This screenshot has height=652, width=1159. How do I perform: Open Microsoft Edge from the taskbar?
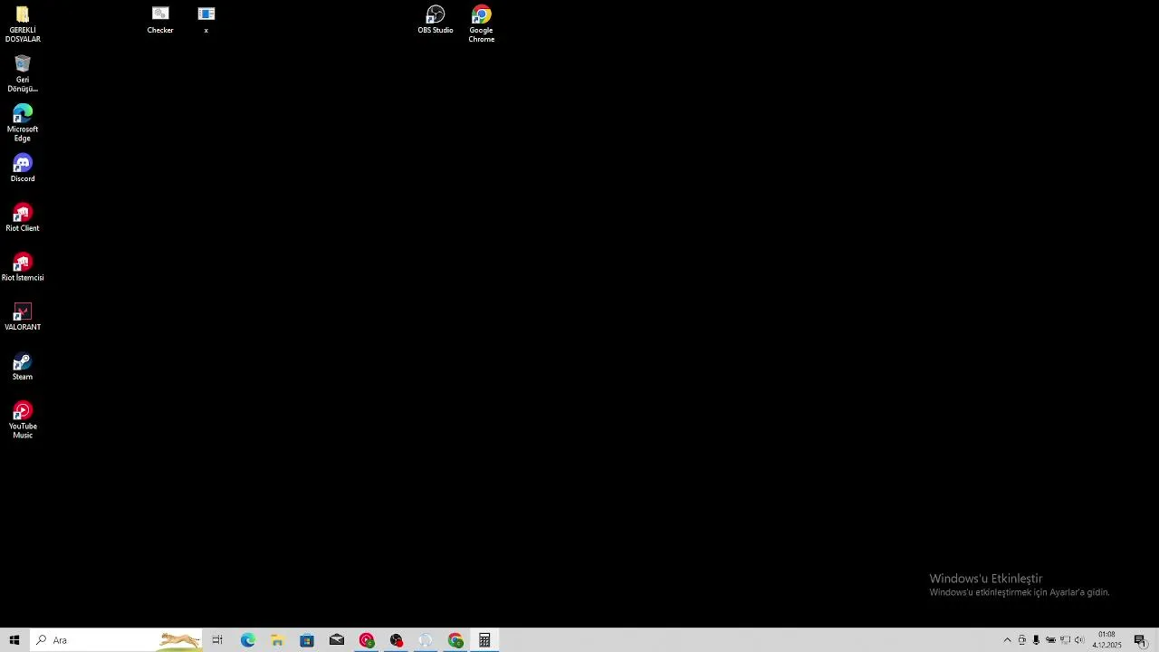point(247,640)
